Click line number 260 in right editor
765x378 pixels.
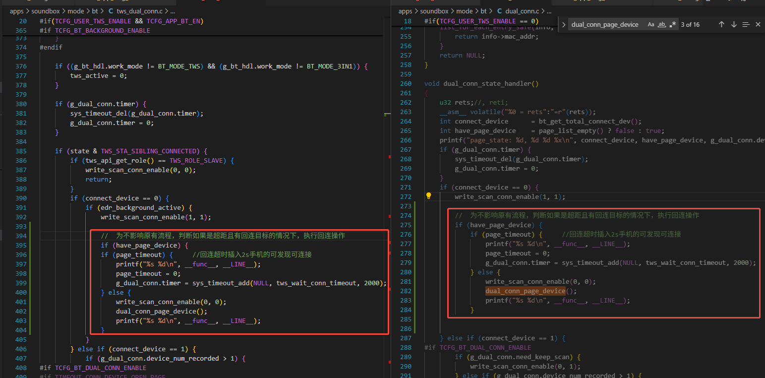tap(406, 83)
